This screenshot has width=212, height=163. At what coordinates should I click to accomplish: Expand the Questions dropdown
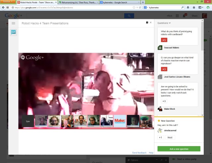(x=164, y=23)
